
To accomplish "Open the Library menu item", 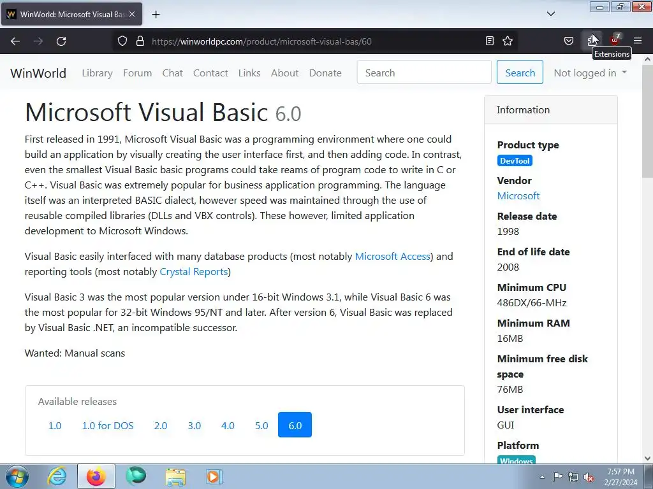I will tap(97, 73).
